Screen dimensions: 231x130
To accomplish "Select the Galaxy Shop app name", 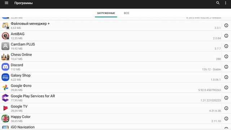I will point(21,75).
